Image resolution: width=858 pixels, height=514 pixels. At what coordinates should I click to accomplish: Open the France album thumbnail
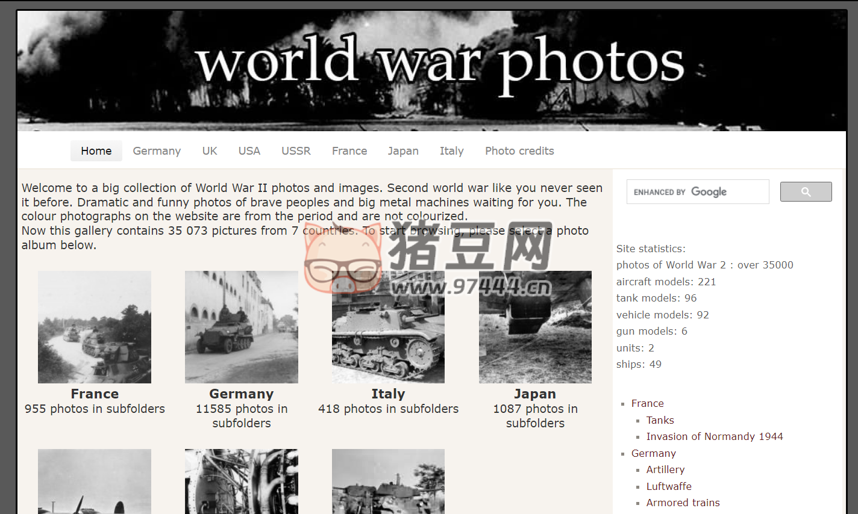[x=94, y=327]
